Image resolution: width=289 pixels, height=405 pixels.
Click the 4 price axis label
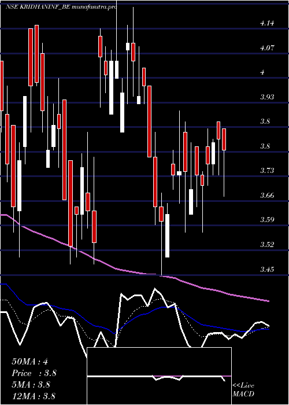point(262,72)
